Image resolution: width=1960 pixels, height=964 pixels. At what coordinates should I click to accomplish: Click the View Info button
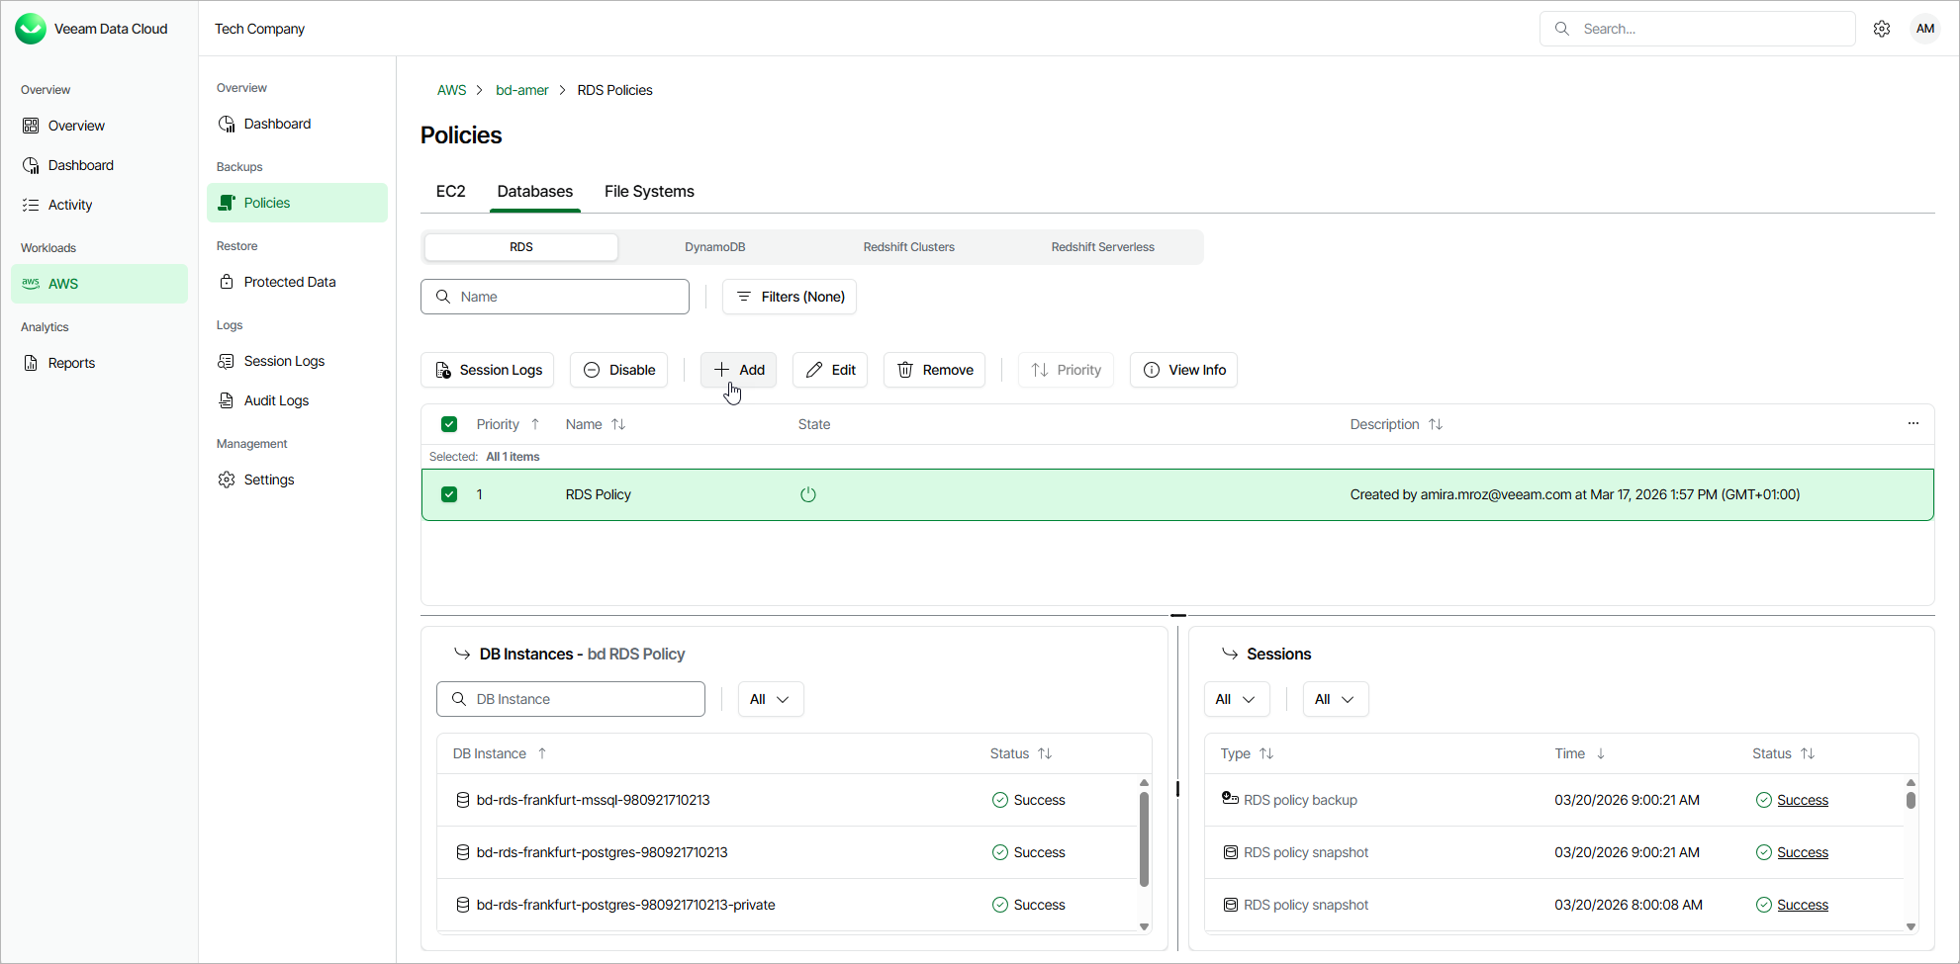pos(1184,370)
